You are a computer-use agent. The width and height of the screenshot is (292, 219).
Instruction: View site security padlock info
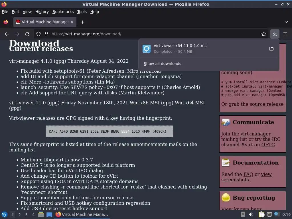pyautogui.click(x=46, y=34)
